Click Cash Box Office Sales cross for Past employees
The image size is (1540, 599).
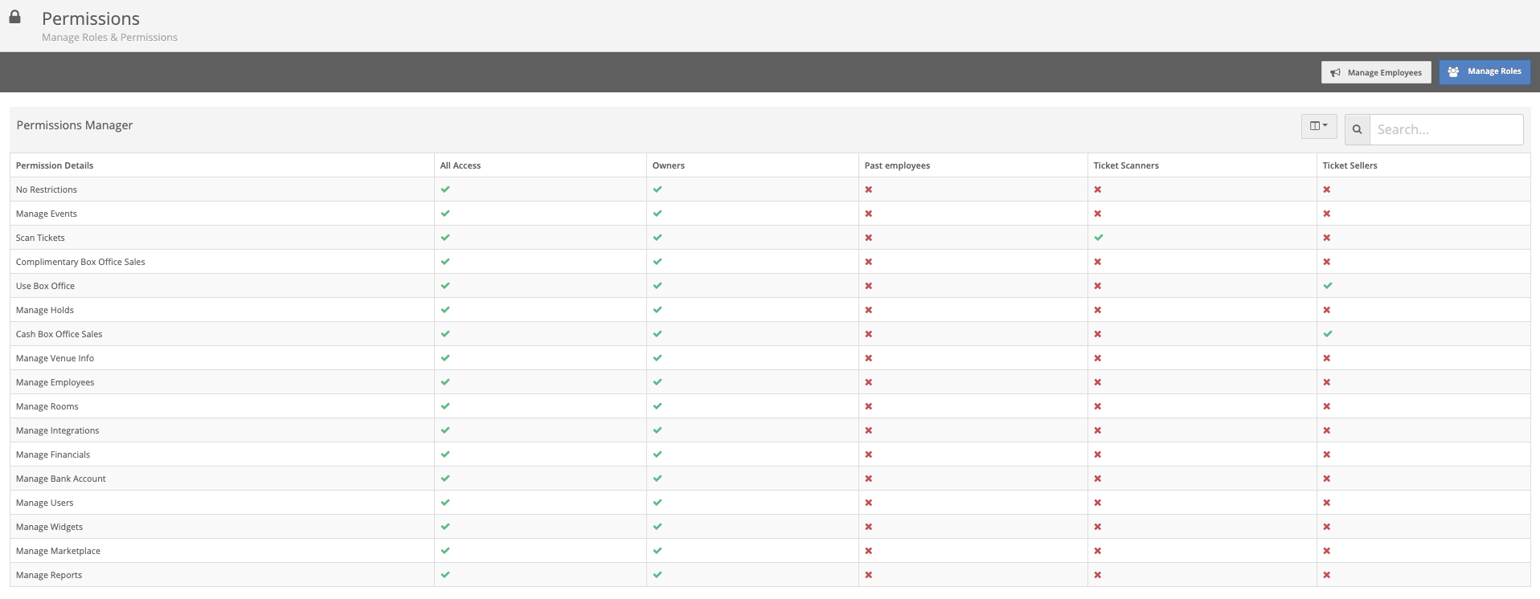pyautogui.click(x=869, y=334)
